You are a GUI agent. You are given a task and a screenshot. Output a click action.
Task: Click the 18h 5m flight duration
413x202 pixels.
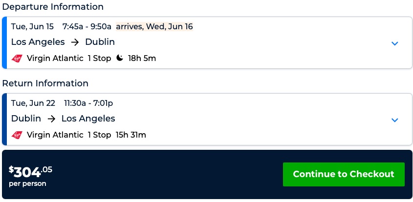pyautogui.click(x=142, y=59)
